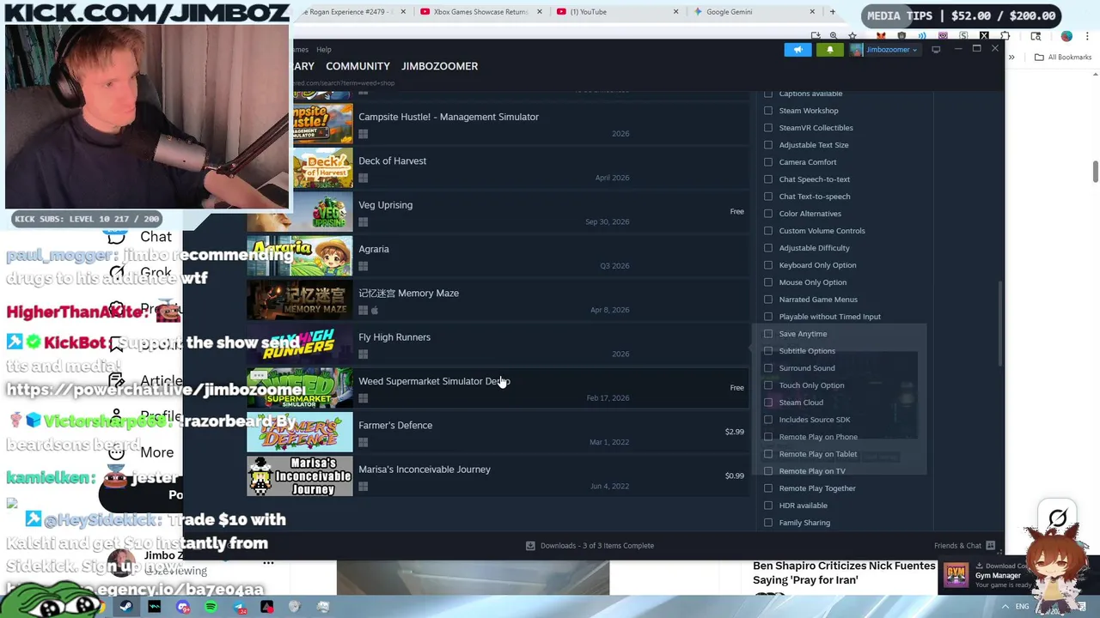Open the MetaMask fox extension

point(881,36)
